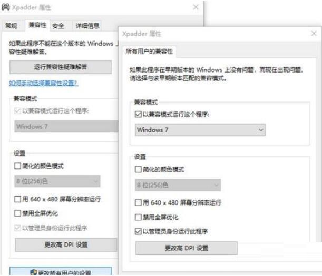Select the 兼容性 tab
This screenshot has height=276, width=322.
pyautogui.click(x=37, y=25)
